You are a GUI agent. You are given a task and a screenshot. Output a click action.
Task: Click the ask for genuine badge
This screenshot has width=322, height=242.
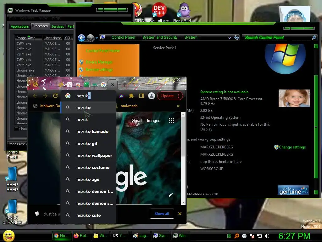[293, 190]
